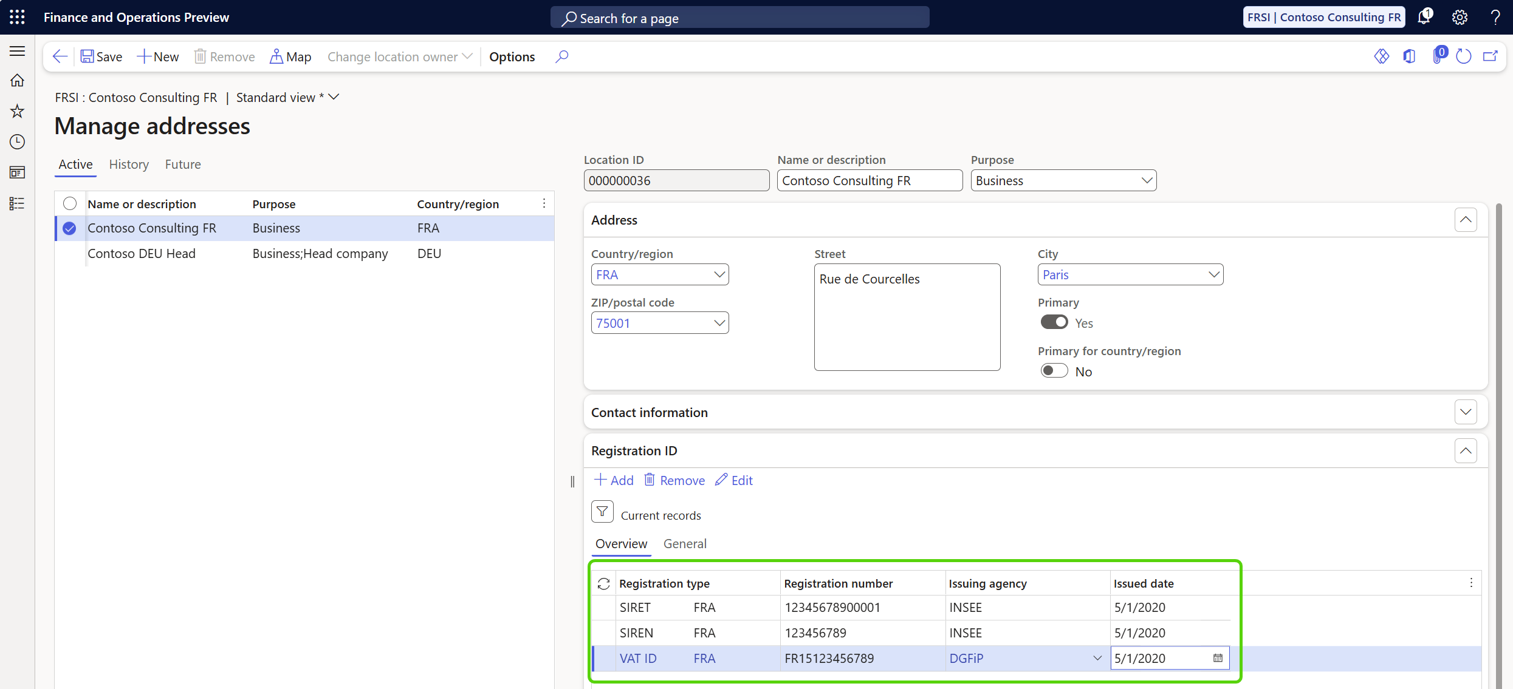Toggle selection of Contoso Consulting FR row
This screenshot has height=689, width=1513.
[x=70, y=228]
